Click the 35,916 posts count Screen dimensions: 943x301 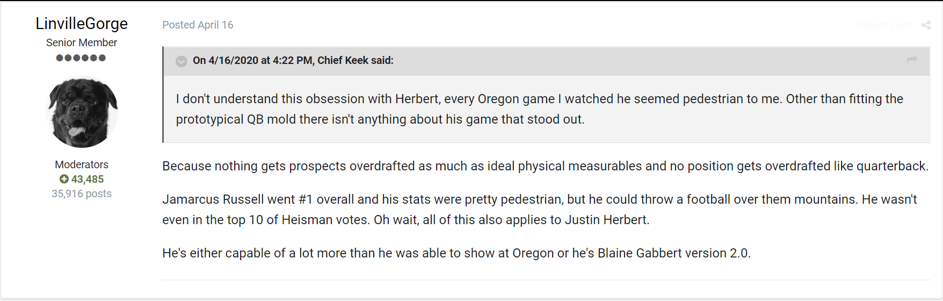(82, 193)
